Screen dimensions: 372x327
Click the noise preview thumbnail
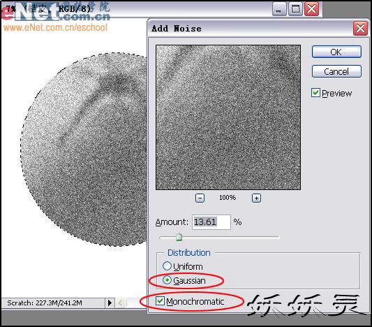[228, 117]
